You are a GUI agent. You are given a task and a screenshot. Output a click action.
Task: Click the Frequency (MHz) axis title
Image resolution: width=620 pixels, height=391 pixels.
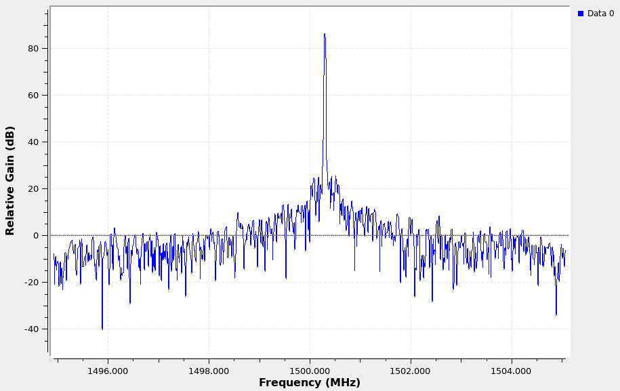click(309, 383)
